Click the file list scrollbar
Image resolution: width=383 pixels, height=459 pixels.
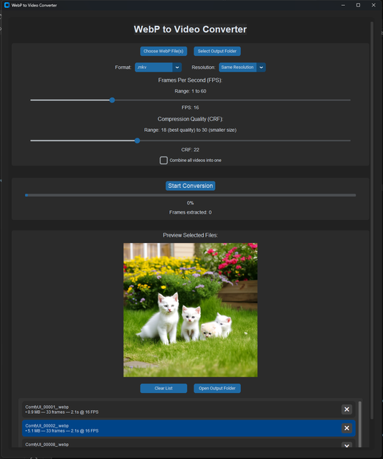360,424
